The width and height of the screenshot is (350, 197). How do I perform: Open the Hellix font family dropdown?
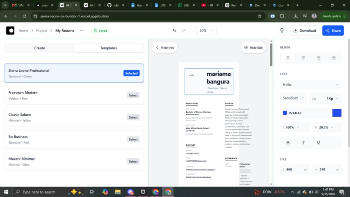point(310,85)
